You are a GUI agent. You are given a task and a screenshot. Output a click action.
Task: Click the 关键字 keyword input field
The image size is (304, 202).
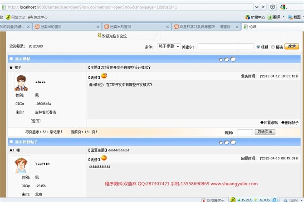[226, 47]
